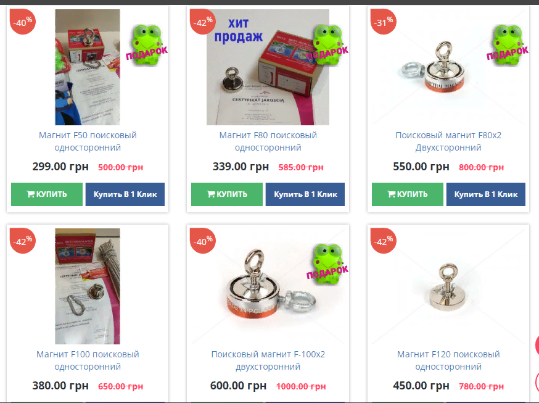Viewport: 539px width, 403px height.
Task: Open Магнит F100 поисковый односторонний link
Action: coord(88,360)
